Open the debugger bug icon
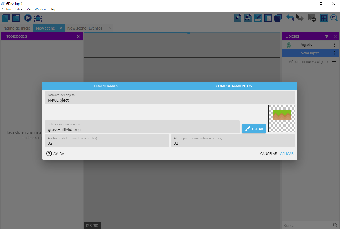 pyautogui.click(x=38, y=18)
